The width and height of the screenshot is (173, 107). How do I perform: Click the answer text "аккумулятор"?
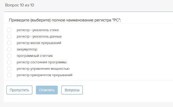[27, 49]
